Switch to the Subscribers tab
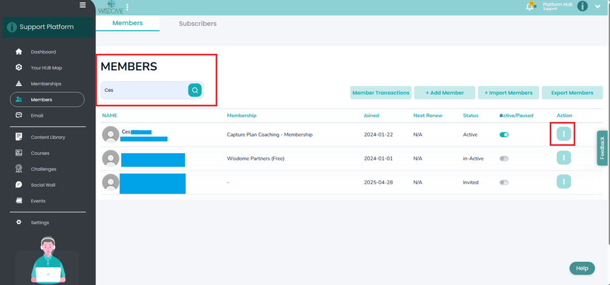Viewport: 610px width, 285px height. 198,23
